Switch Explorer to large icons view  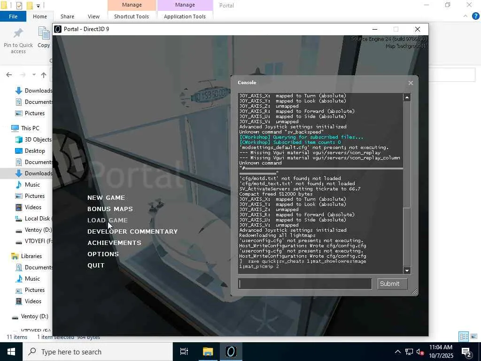pyautogui.click(x=474, y=337)
